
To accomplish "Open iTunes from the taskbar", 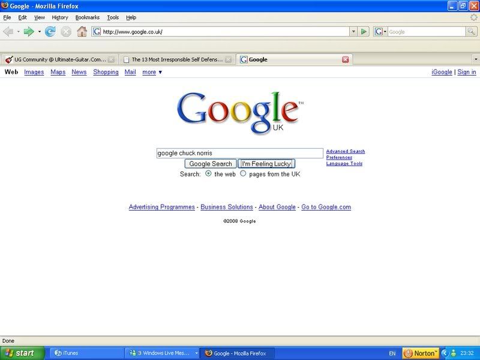I will (86, 353).
